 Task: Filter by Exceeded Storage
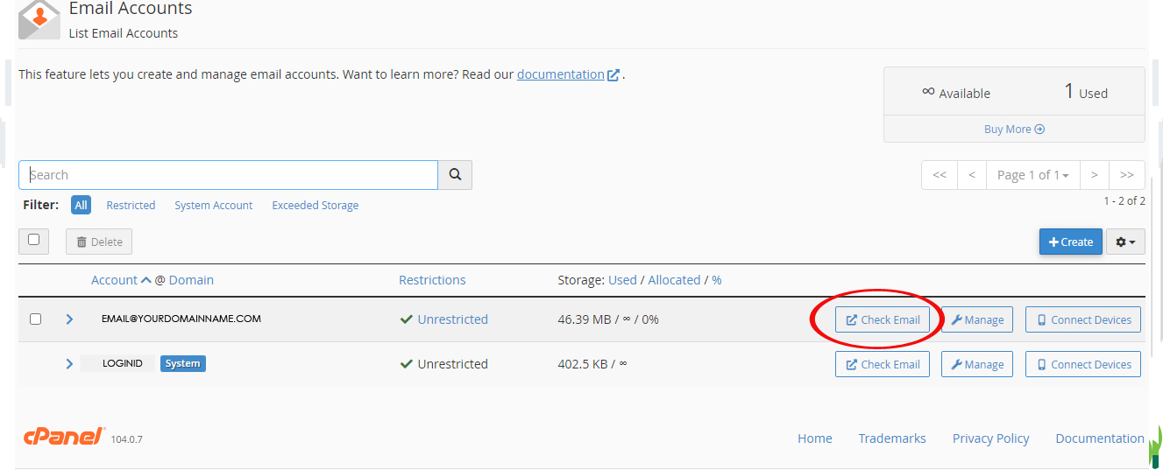coord(315,206)
